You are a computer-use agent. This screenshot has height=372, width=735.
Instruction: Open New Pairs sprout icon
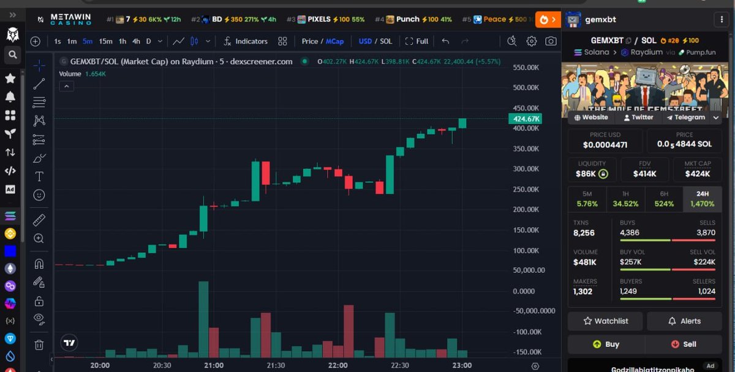10,133
